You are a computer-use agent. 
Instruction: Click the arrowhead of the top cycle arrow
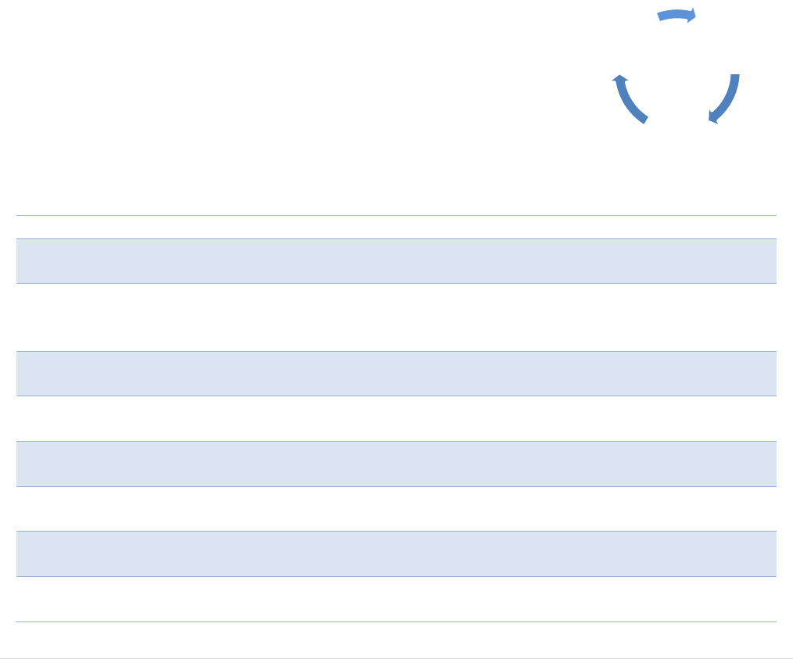[691, 15]
